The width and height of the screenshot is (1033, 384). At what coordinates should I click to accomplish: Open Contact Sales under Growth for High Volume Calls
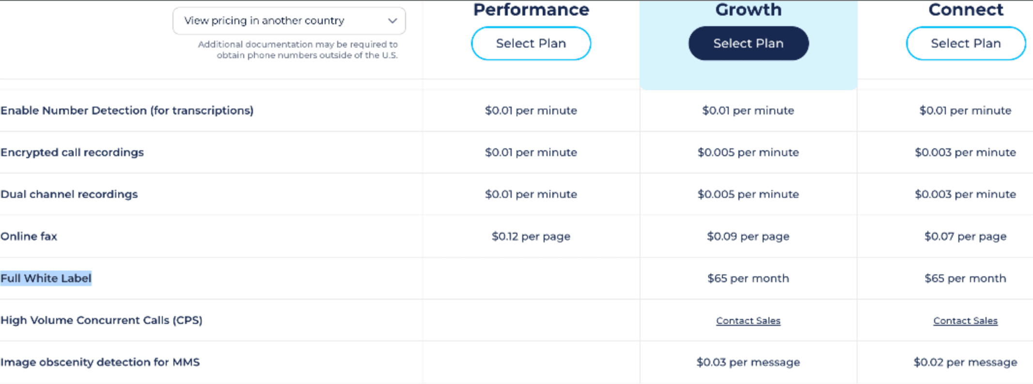click(x=748, y=320)
